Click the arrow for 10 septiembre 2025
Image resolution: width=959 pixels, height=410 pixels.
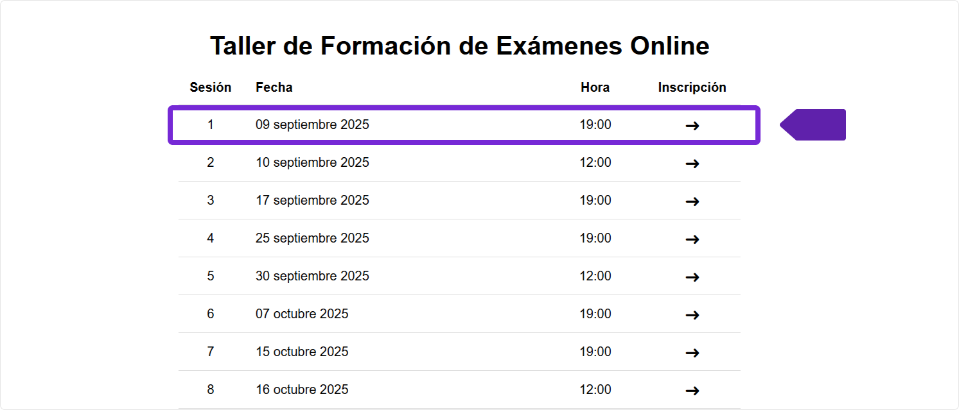pyautogui.click(x=692, y=164)
